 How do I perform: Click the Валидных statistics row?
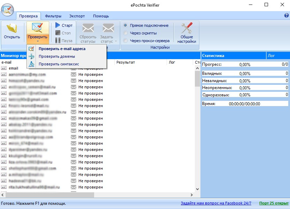coord(245,73)
